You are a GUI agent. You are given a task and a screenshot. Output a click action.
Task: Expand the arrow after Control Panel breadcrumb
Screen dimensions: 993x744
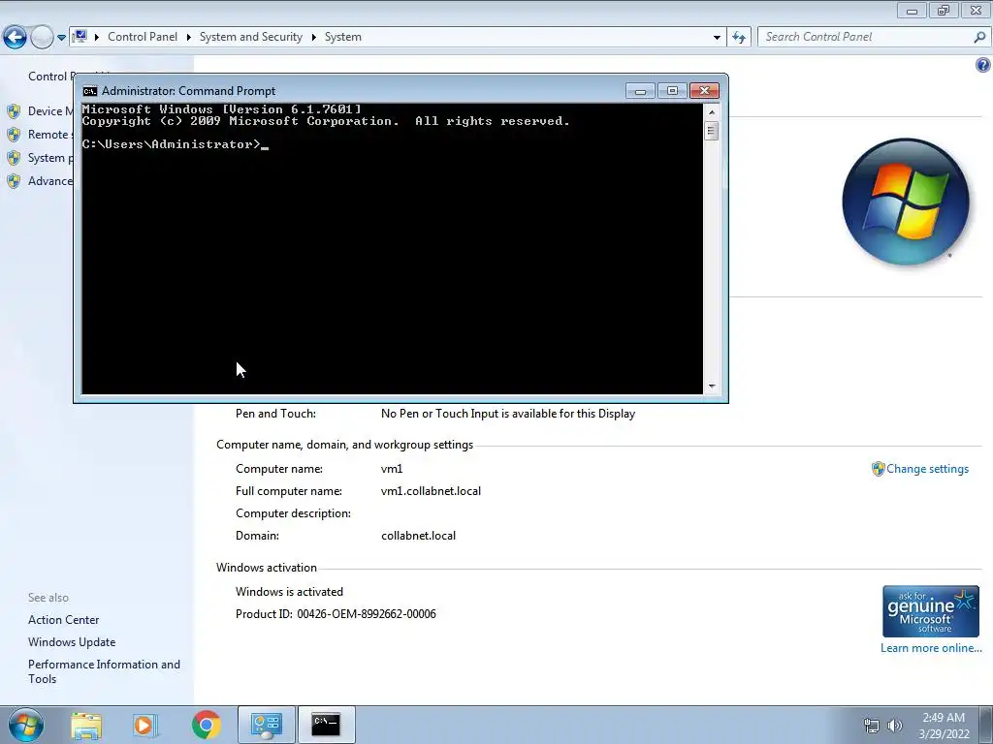(189, 38)
